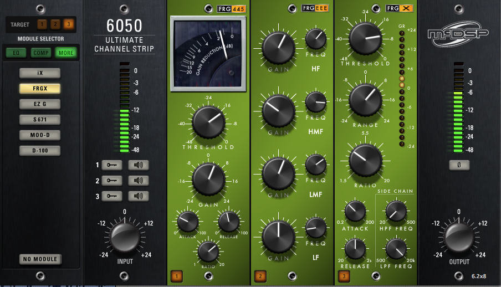501x287 pixels.
Task: Toggle the speaker icon for slot 2
Action: 139,181
